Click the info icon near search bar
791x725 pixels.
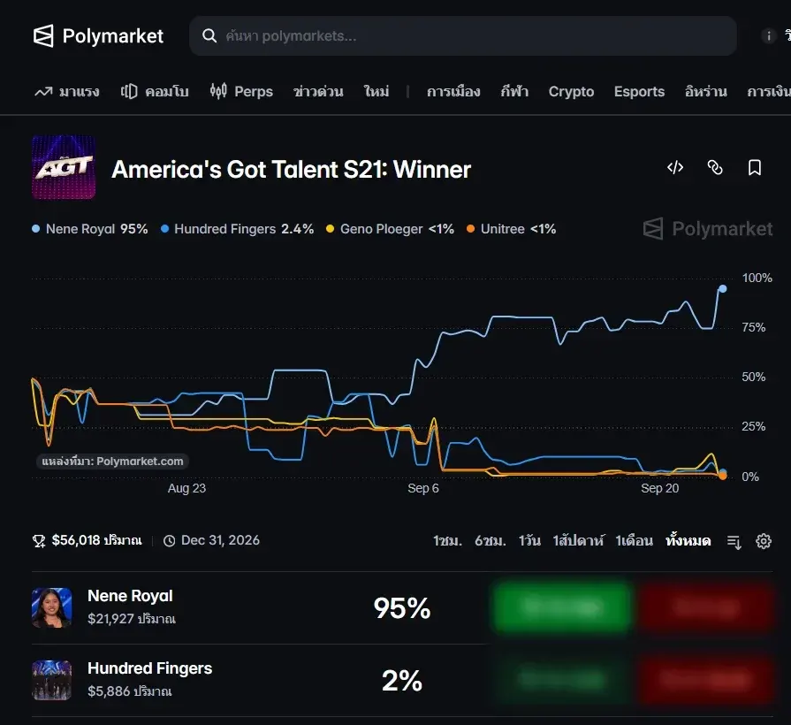(x=768, y=36)
